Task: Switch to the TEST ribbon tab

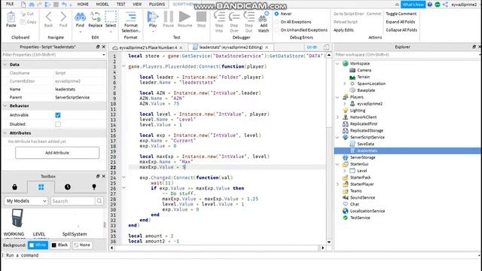Action: (x=120, y=5)
